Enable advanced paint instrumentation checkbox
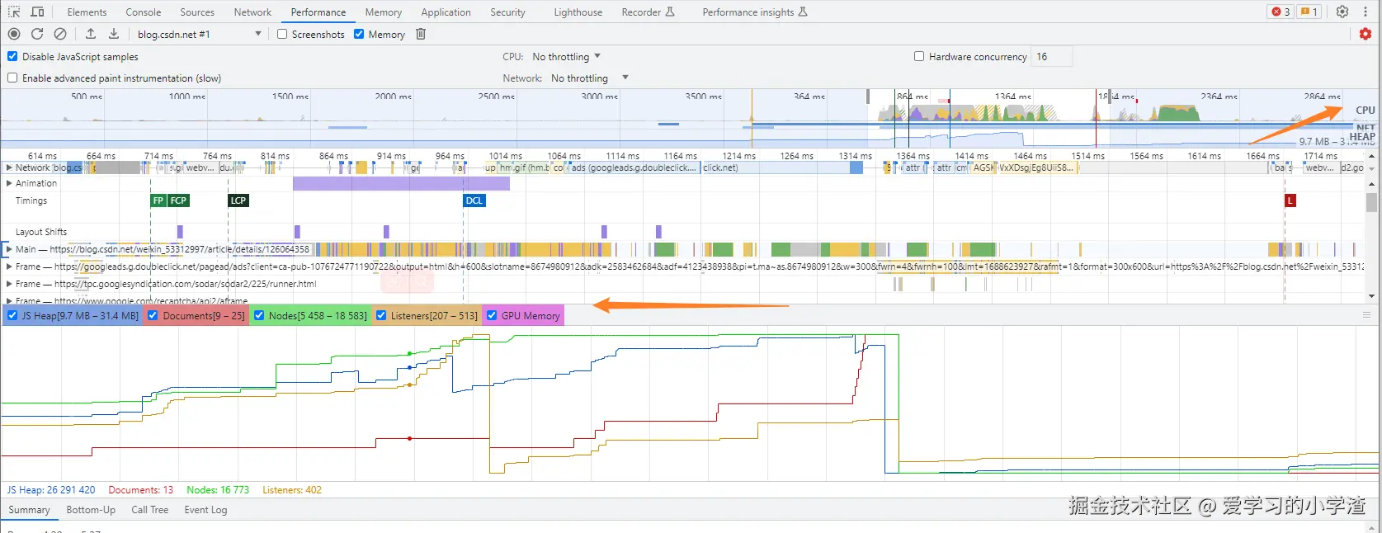 12,78
